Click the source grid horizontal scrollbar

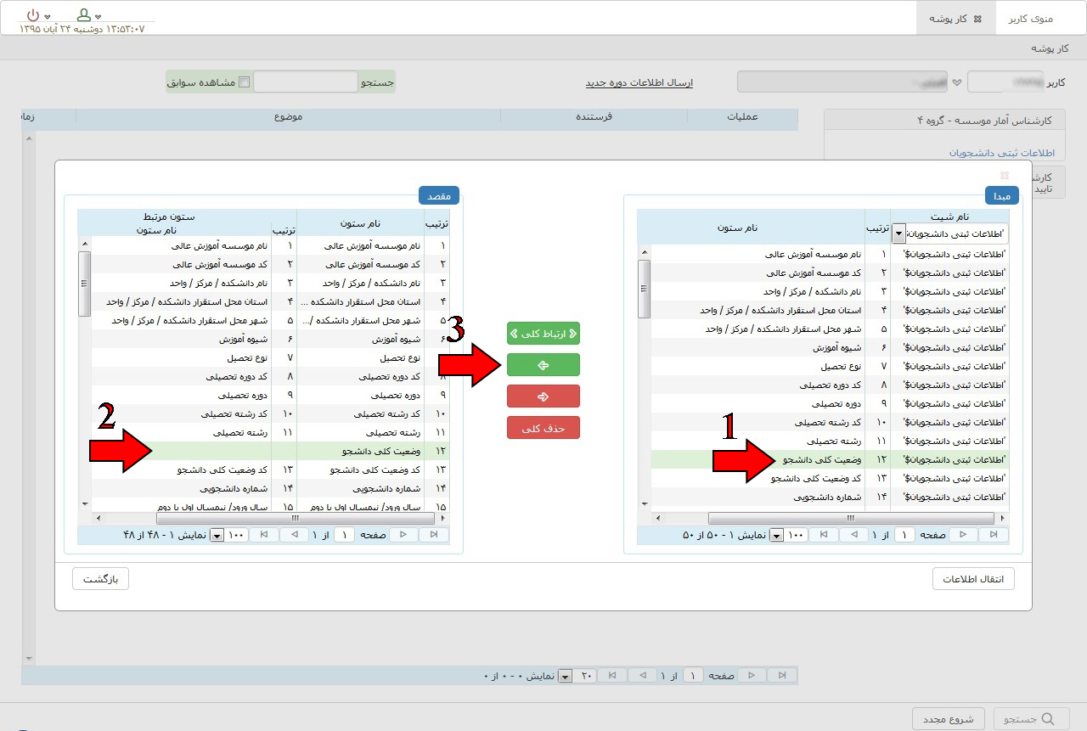tap(851, 518)
